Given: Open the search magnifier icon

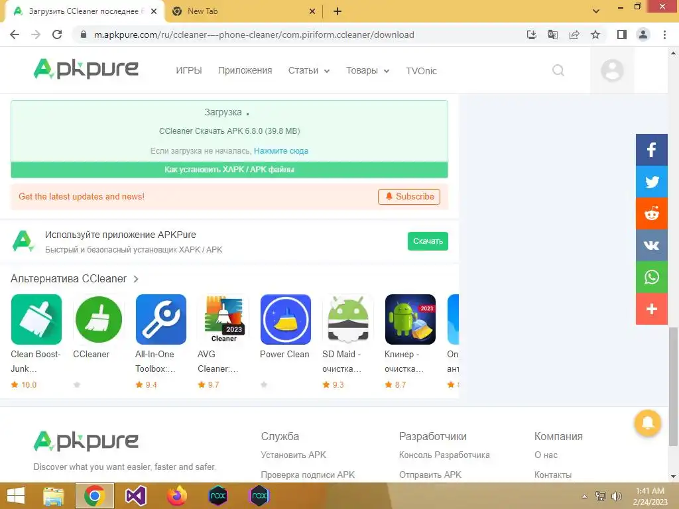Looking at the screenshot, I should [x=558, y=70].
